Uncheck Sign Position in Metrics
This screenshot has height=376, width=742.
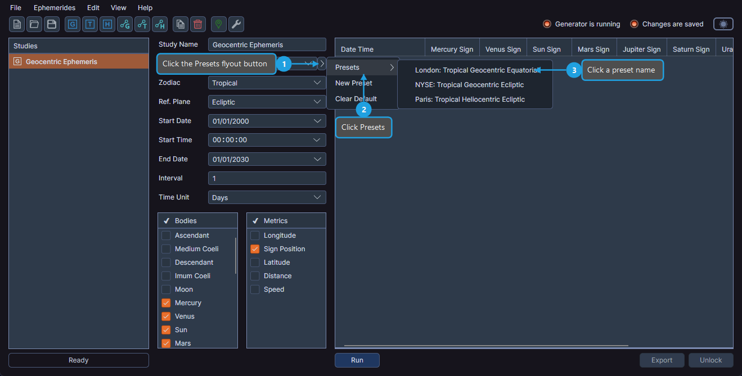pos(254,248)
